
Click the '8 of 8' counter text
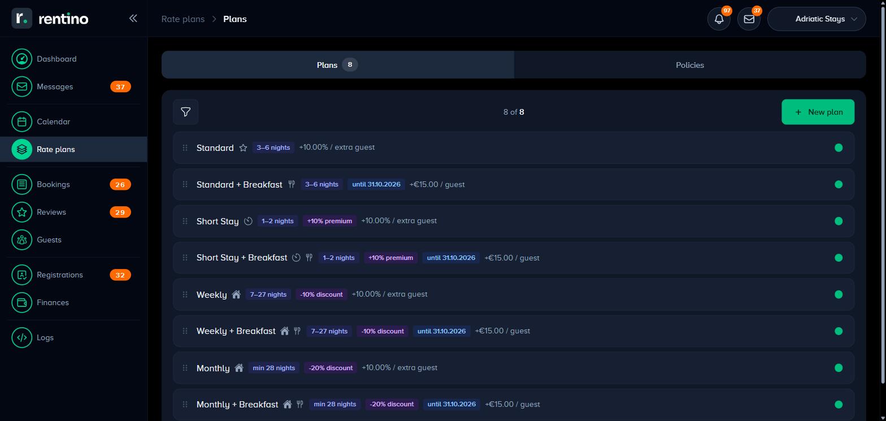[514, 112]
